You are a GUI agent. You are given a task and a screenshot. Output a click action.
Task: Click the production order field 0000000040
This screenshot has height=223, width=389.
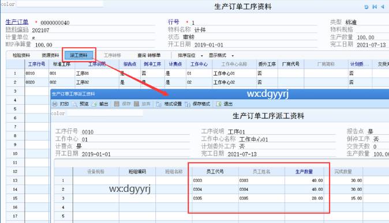[x=97, y=23]
